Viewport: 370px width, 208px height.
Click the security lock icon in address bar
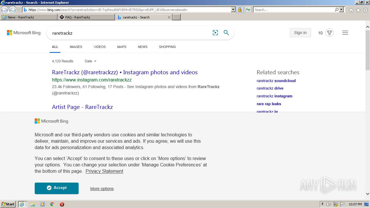pos(240,10)
